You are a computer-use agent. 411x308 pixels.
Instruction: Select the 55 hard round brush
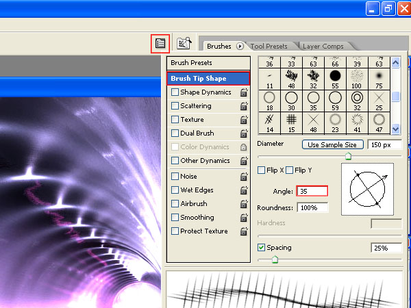point(335,79)
